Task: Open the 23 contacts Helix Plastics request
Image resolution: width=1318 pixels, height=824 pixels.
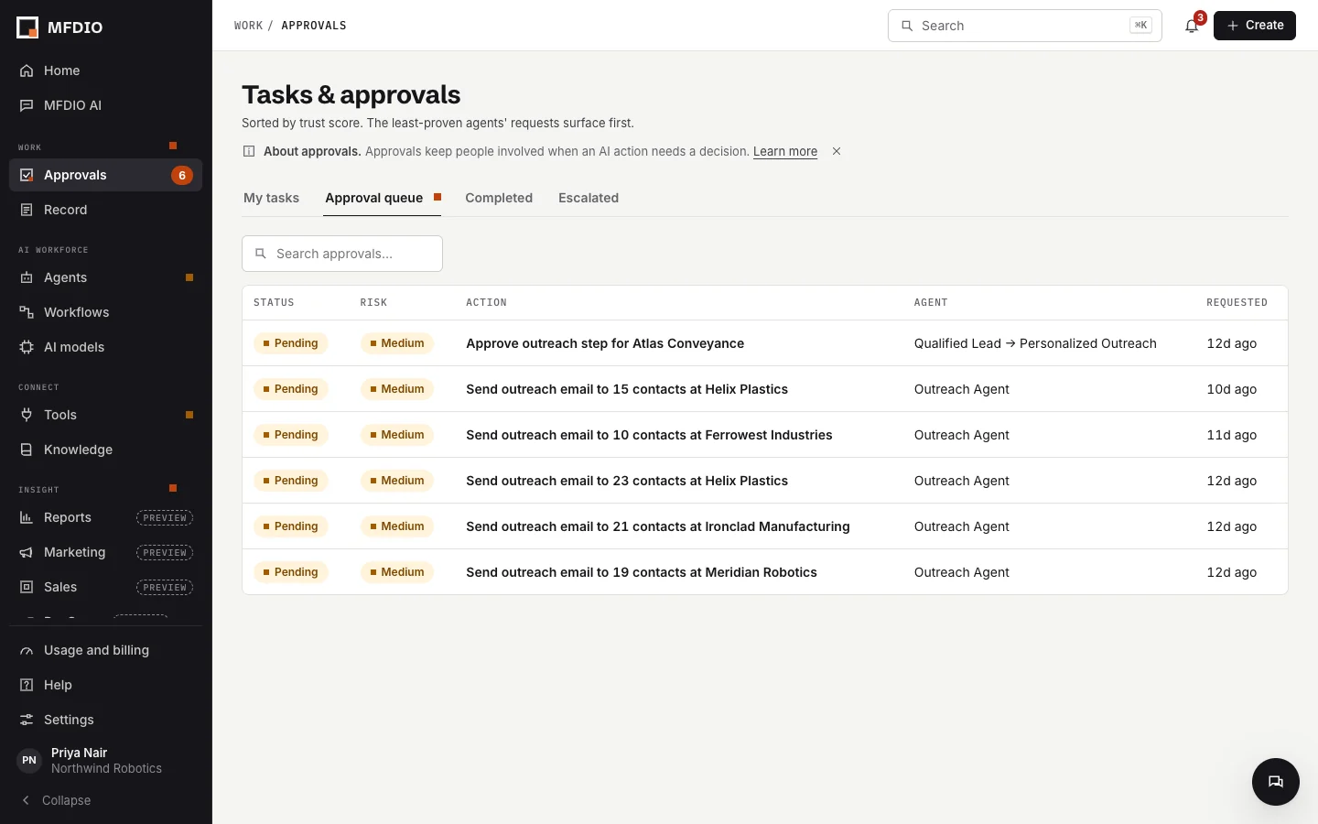Action: pyautogui.click(x=627, y=481)
